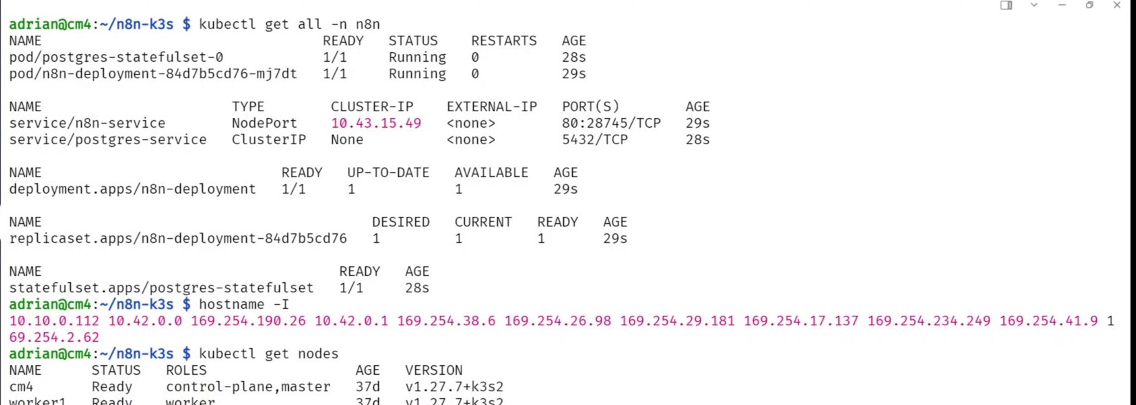Click IP address 169.254.26.98
1136x405 pixels.
click(x=558, y=321)
